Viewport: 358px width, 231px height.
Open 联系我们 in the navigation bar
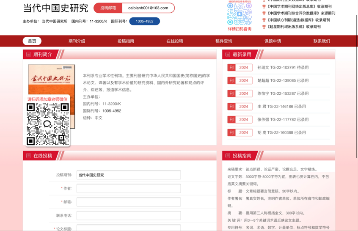[x=322, y=41]
